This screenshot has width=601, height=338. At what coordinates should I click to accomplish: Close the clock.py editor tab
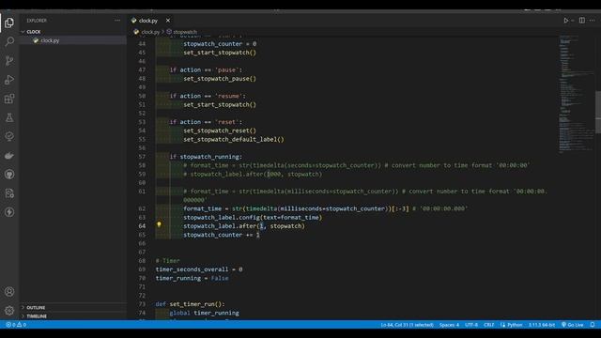[168, 21]
